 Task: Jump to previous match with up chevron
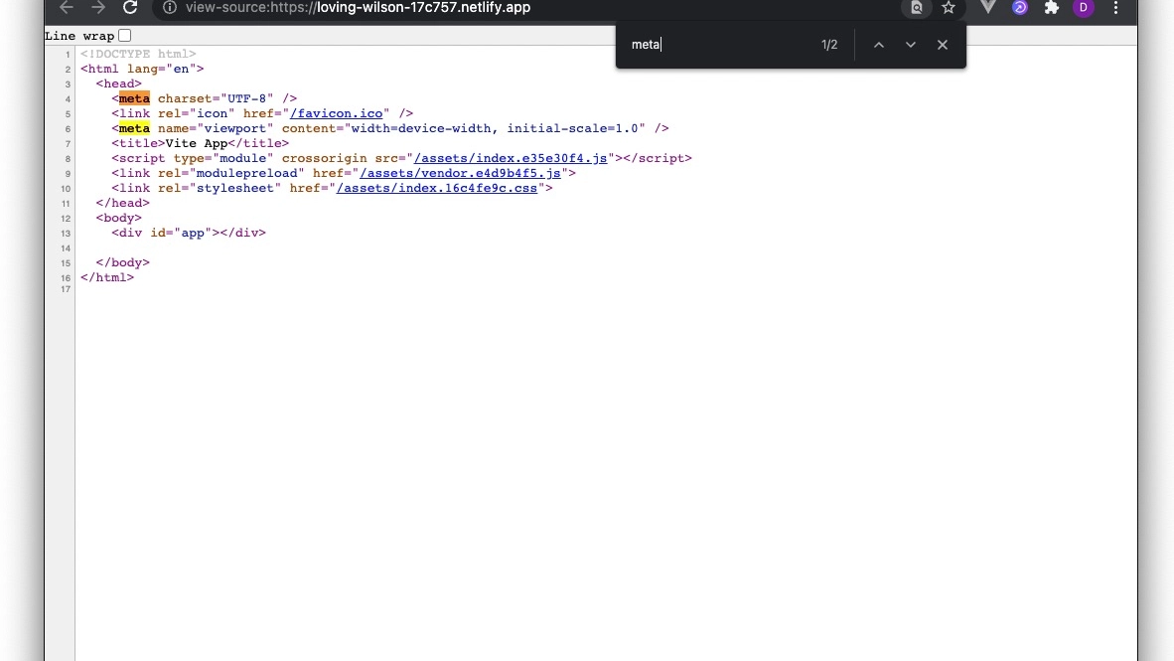pyautogui.click(x=879, y=44)
